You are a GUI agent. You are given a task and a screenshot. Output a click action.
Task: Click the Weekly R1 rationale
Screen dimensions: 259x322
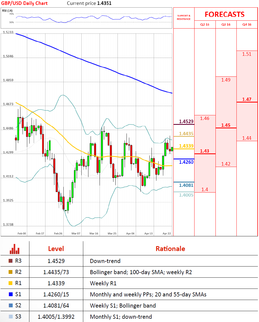pos(103,283)
